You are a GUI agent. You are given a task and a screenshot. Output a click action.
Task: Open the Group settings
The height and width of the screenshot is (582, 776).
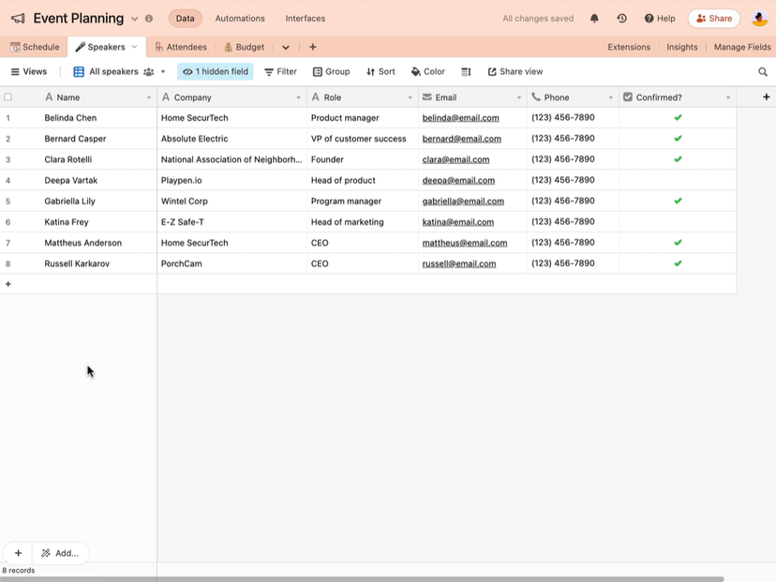click(x=331, y=71)
